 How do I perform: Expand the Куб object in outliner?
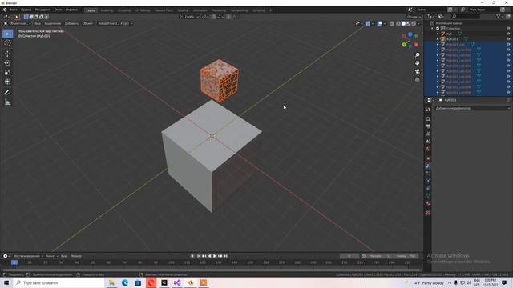tap(438, 34)
